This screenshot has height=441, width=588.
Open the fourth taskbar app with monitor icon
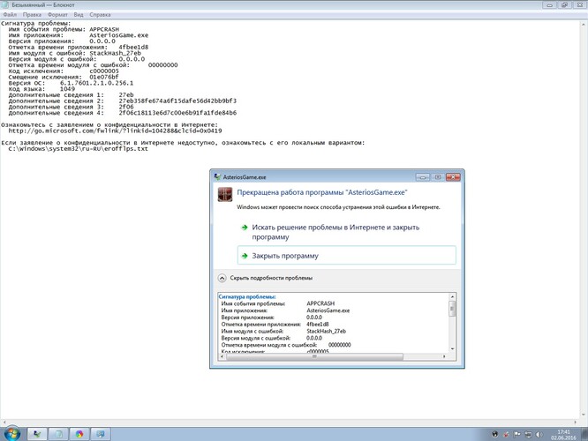coord(100,434)
